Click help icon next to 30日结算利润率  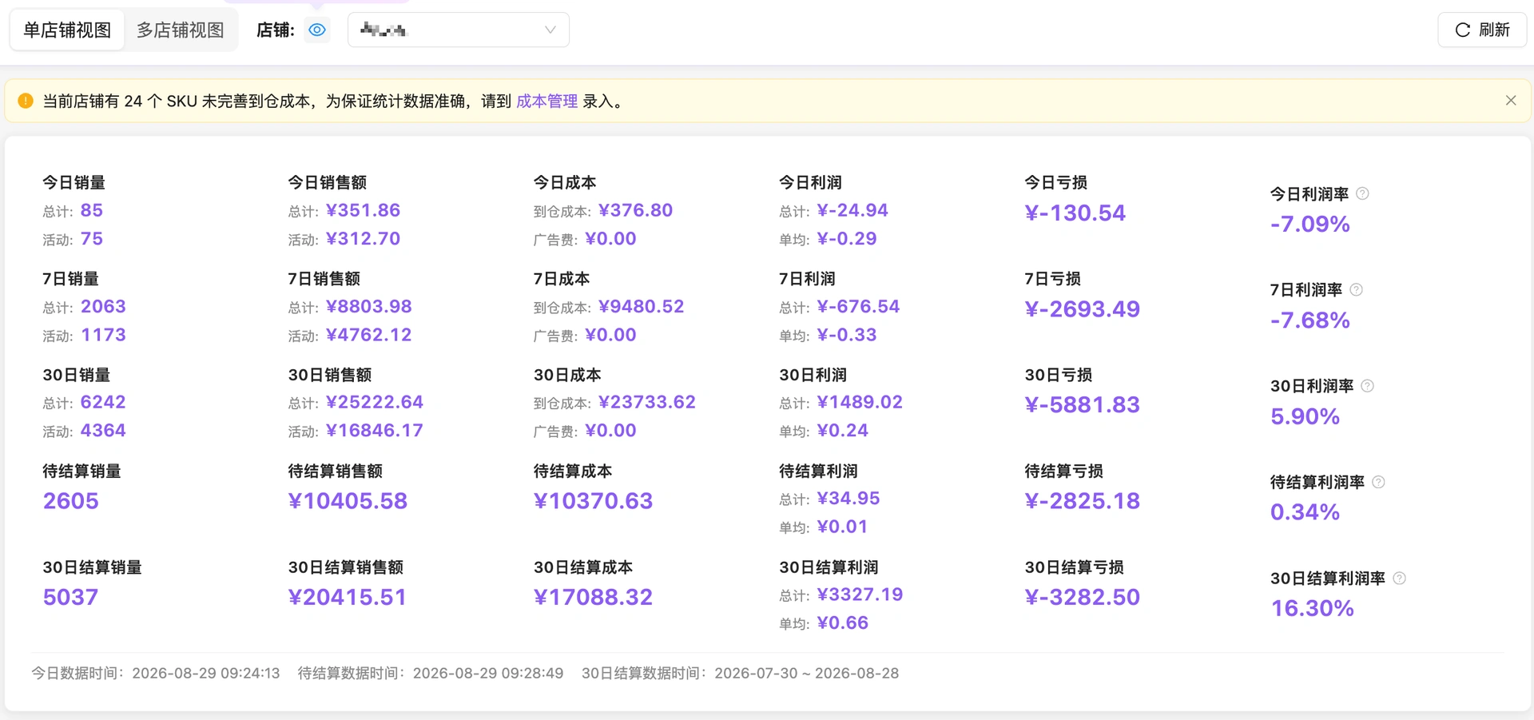[1399, 578]
